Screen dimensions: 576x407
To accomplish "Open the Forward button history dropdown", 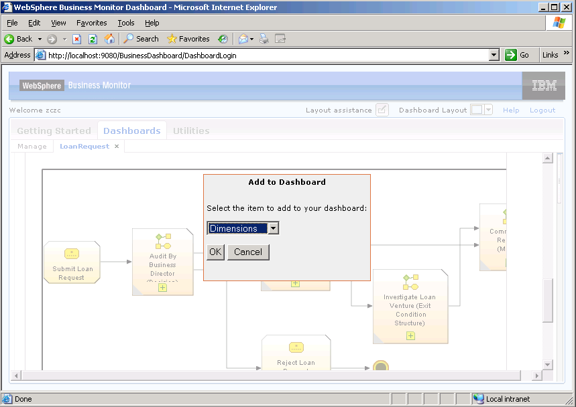I will pos(64,39).
